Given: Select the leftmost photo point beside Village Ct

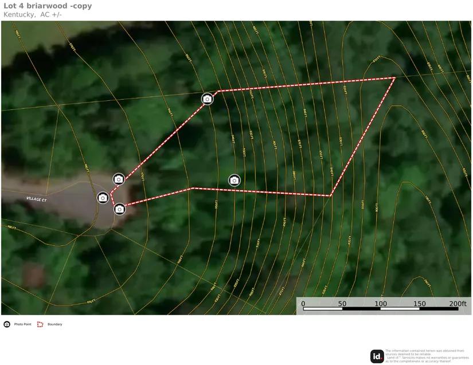Looking at the screenshot, I should (x=103, y=198).
